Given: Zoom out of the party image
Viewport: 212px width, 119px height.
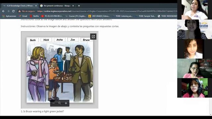Looking at the screenshot, I should (x=54, y=103).
